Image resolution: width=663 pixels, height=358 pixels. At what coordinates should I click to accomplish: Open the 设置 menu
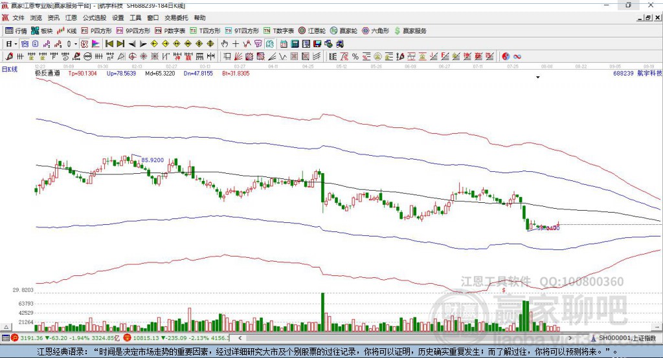click(118, 17)
